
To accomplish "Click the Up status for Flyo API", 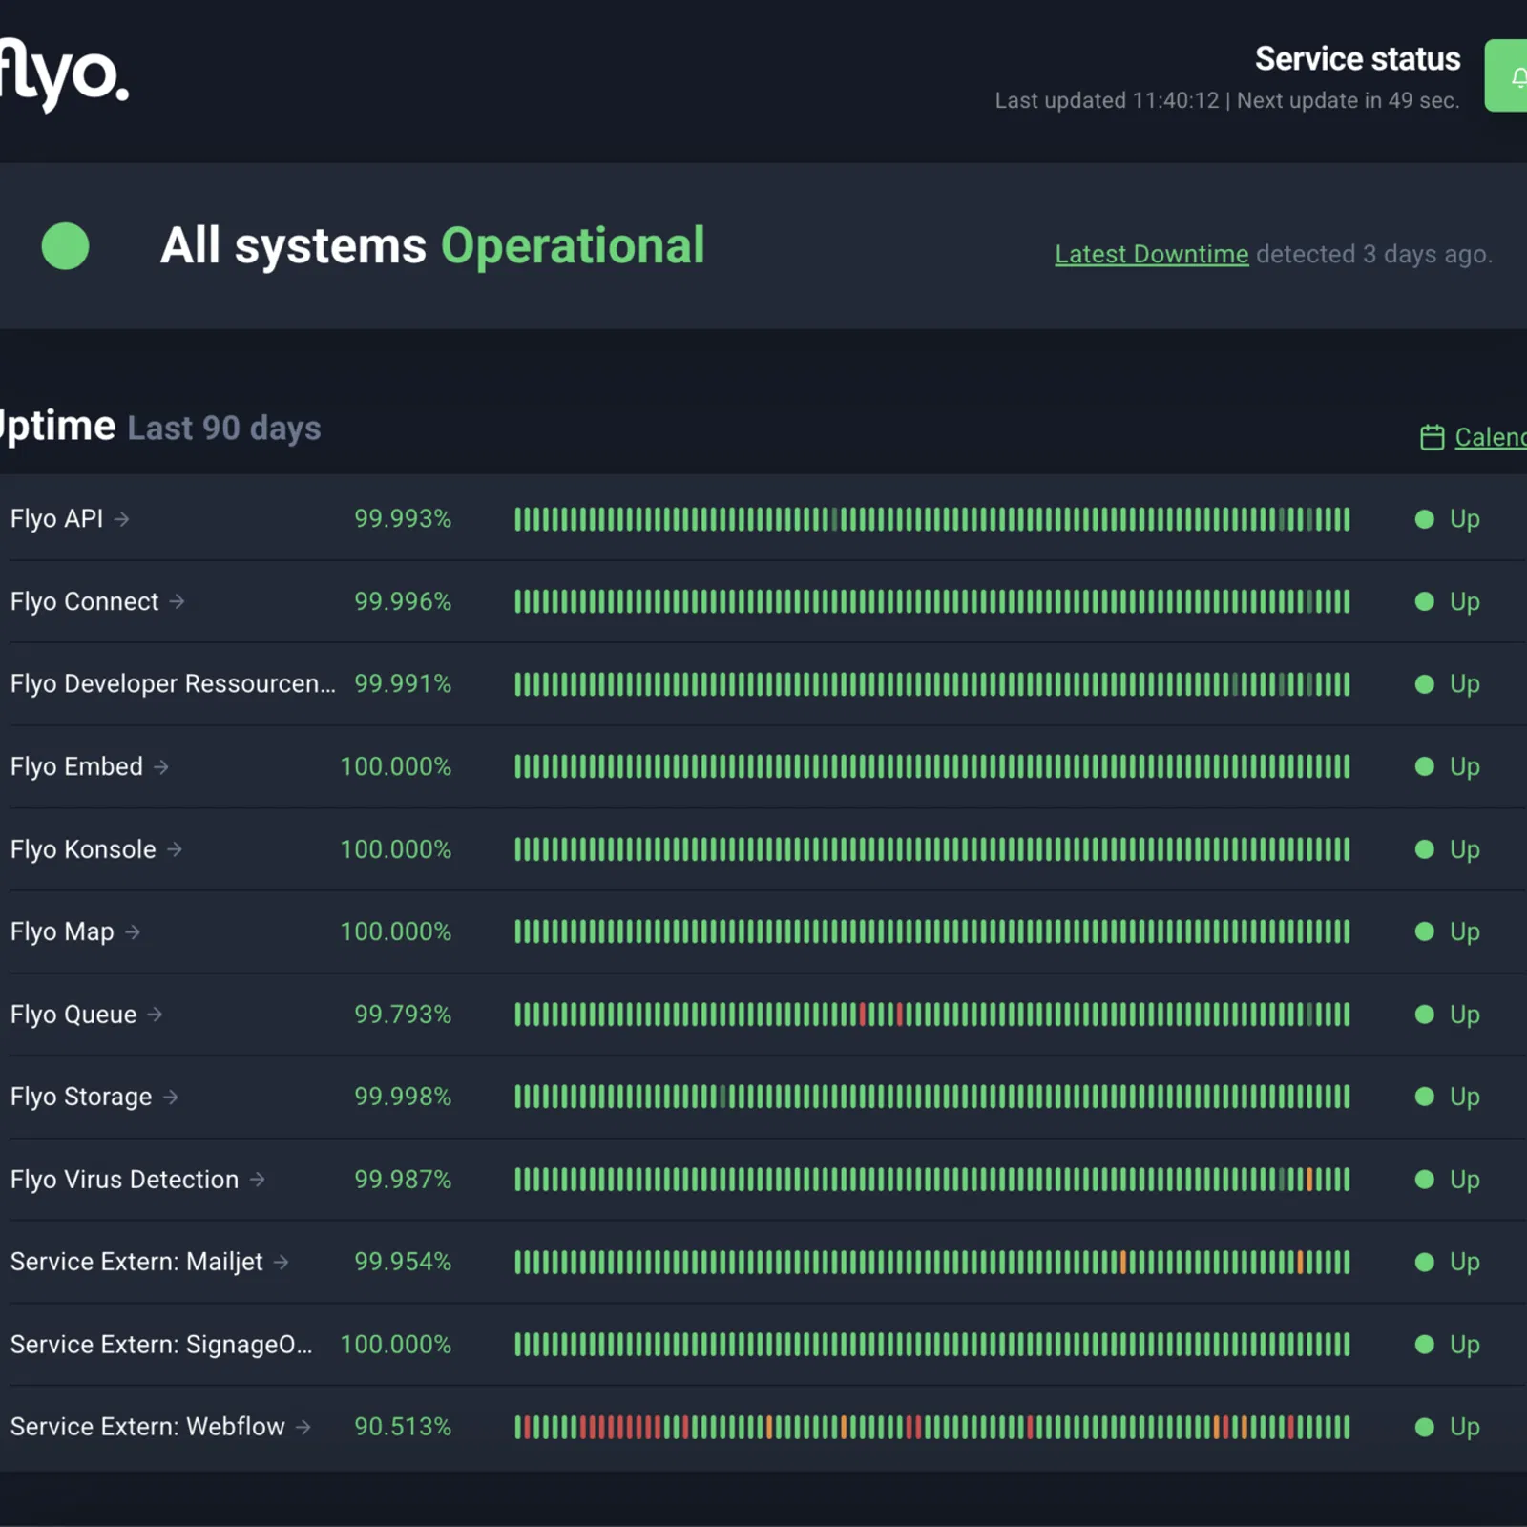I will tap(1448, 519).
